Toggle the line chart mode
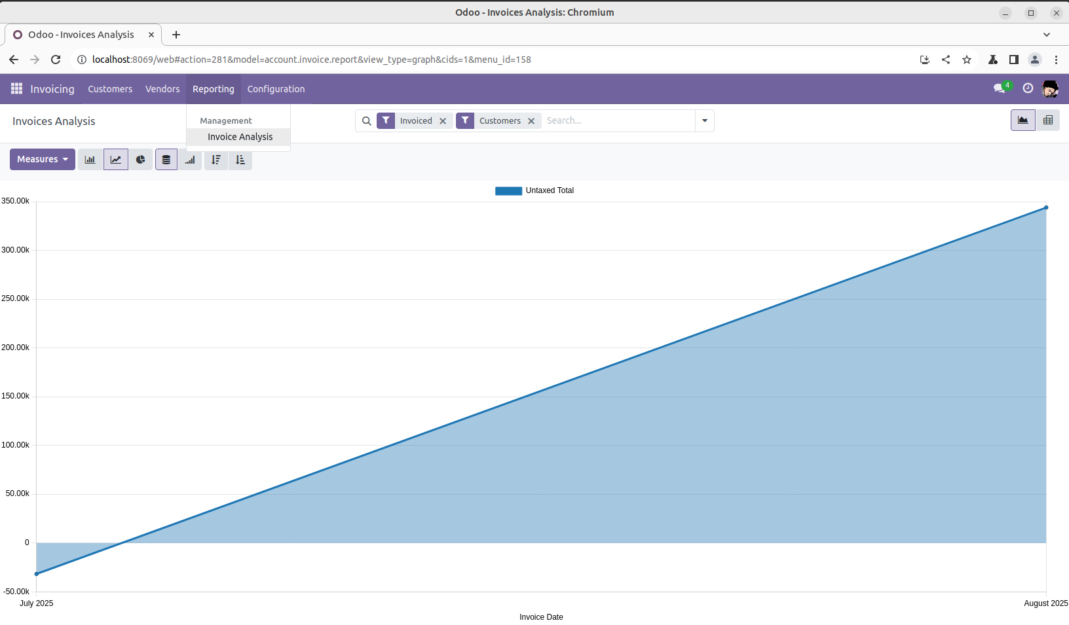Image resolution: width=1069 pixels, height=625 pixels. tap(116, 160)
